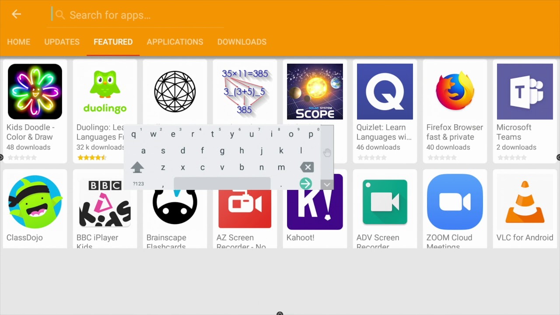Click the ClassDojo label
Screen dimensions: 560x315
point(24,238)
